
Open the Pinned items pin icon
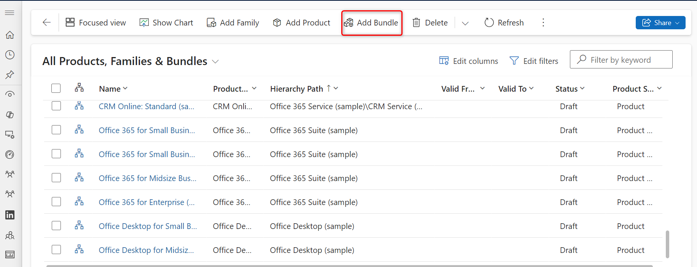[10, 75]
